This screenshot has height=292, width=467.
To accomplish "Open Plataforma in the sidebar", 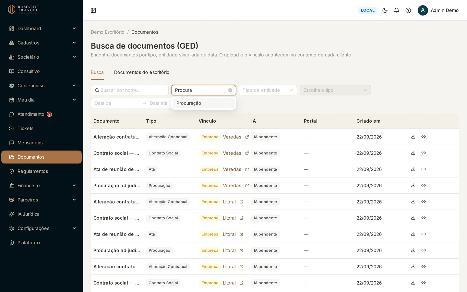I will (x=42, y=243).
